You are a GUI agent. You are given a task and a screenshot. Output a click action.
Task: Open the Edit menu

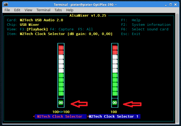click(x=17, y=10)
